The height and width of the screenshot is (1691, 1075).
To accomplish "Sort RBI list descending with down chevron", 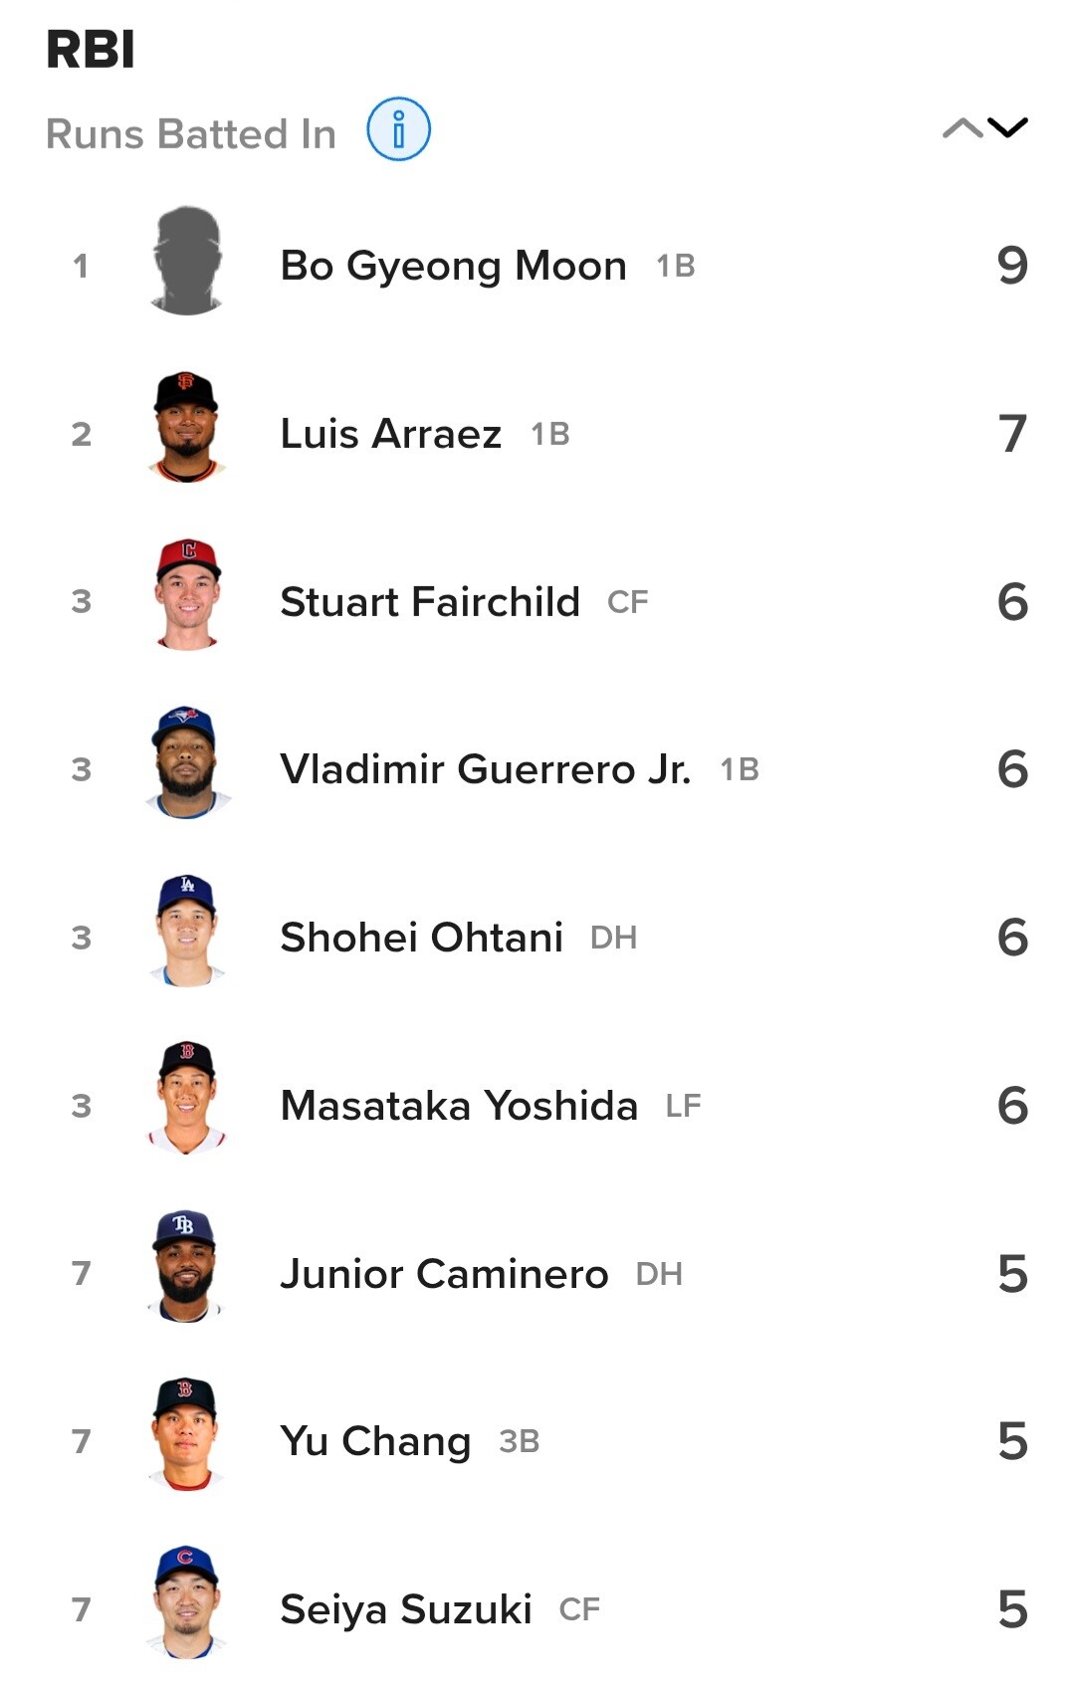I will pyautogui.click(x=1007, y=127).
